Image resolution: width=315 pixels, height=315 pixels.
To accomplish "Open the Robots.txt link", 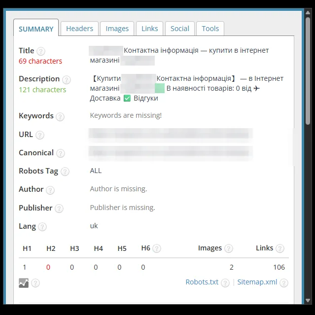I will click(202, 282).
